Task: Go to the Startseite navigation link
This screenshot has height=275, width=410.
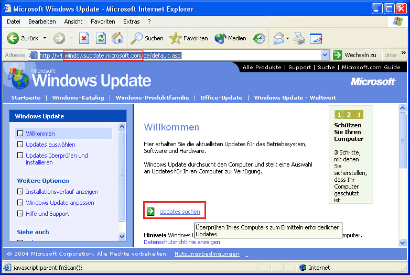Action: (x=26, y=97)
